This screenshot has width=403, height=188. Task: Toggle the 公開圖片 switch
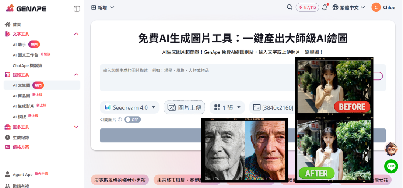[132, 120]
